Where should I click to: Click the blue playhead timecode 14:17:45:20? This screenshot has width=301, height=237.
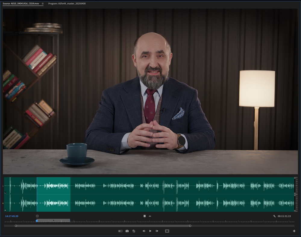[x=12, y=216]
